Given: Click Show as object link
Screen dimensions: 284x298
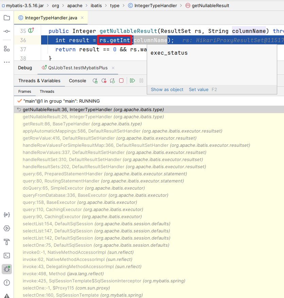Looking at the screenshot, I should (167, 89).
